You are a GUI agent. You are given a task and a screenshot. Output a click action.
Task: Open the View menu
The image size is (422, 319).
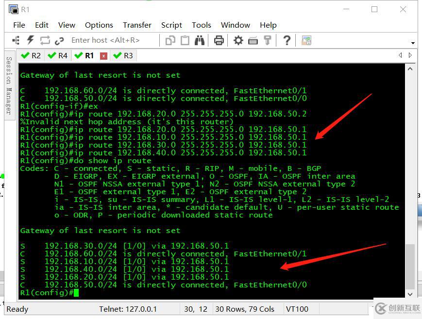coord(67,25)
